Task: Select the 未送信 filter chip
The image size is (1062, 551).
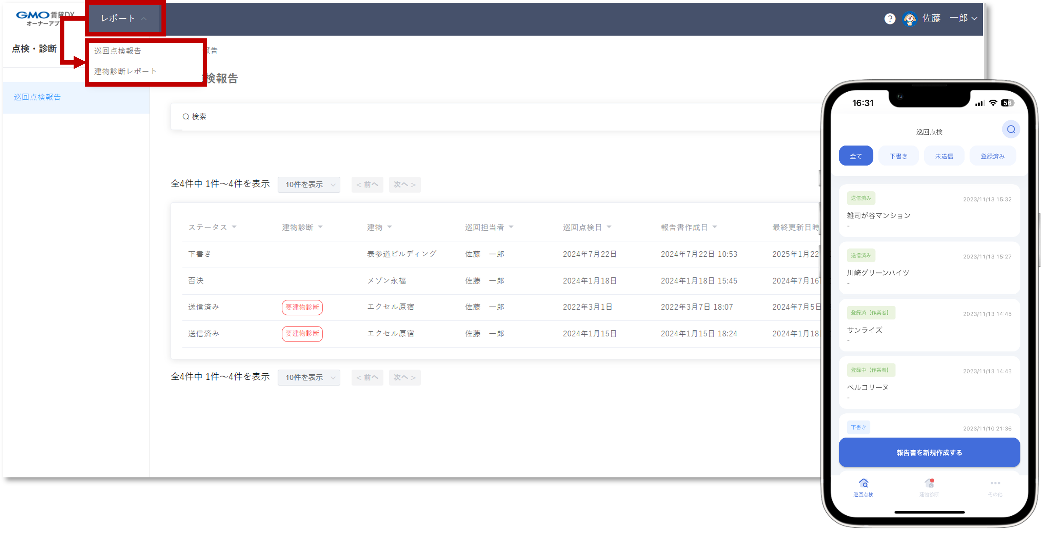Action: pyautogui.click(x=944, y=156)
